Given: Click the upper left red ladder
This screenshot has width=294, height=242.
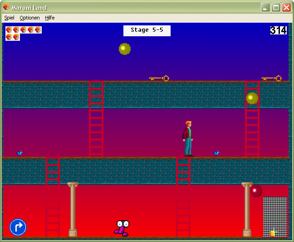Looking at the screenshot, I should pos(96,119).
